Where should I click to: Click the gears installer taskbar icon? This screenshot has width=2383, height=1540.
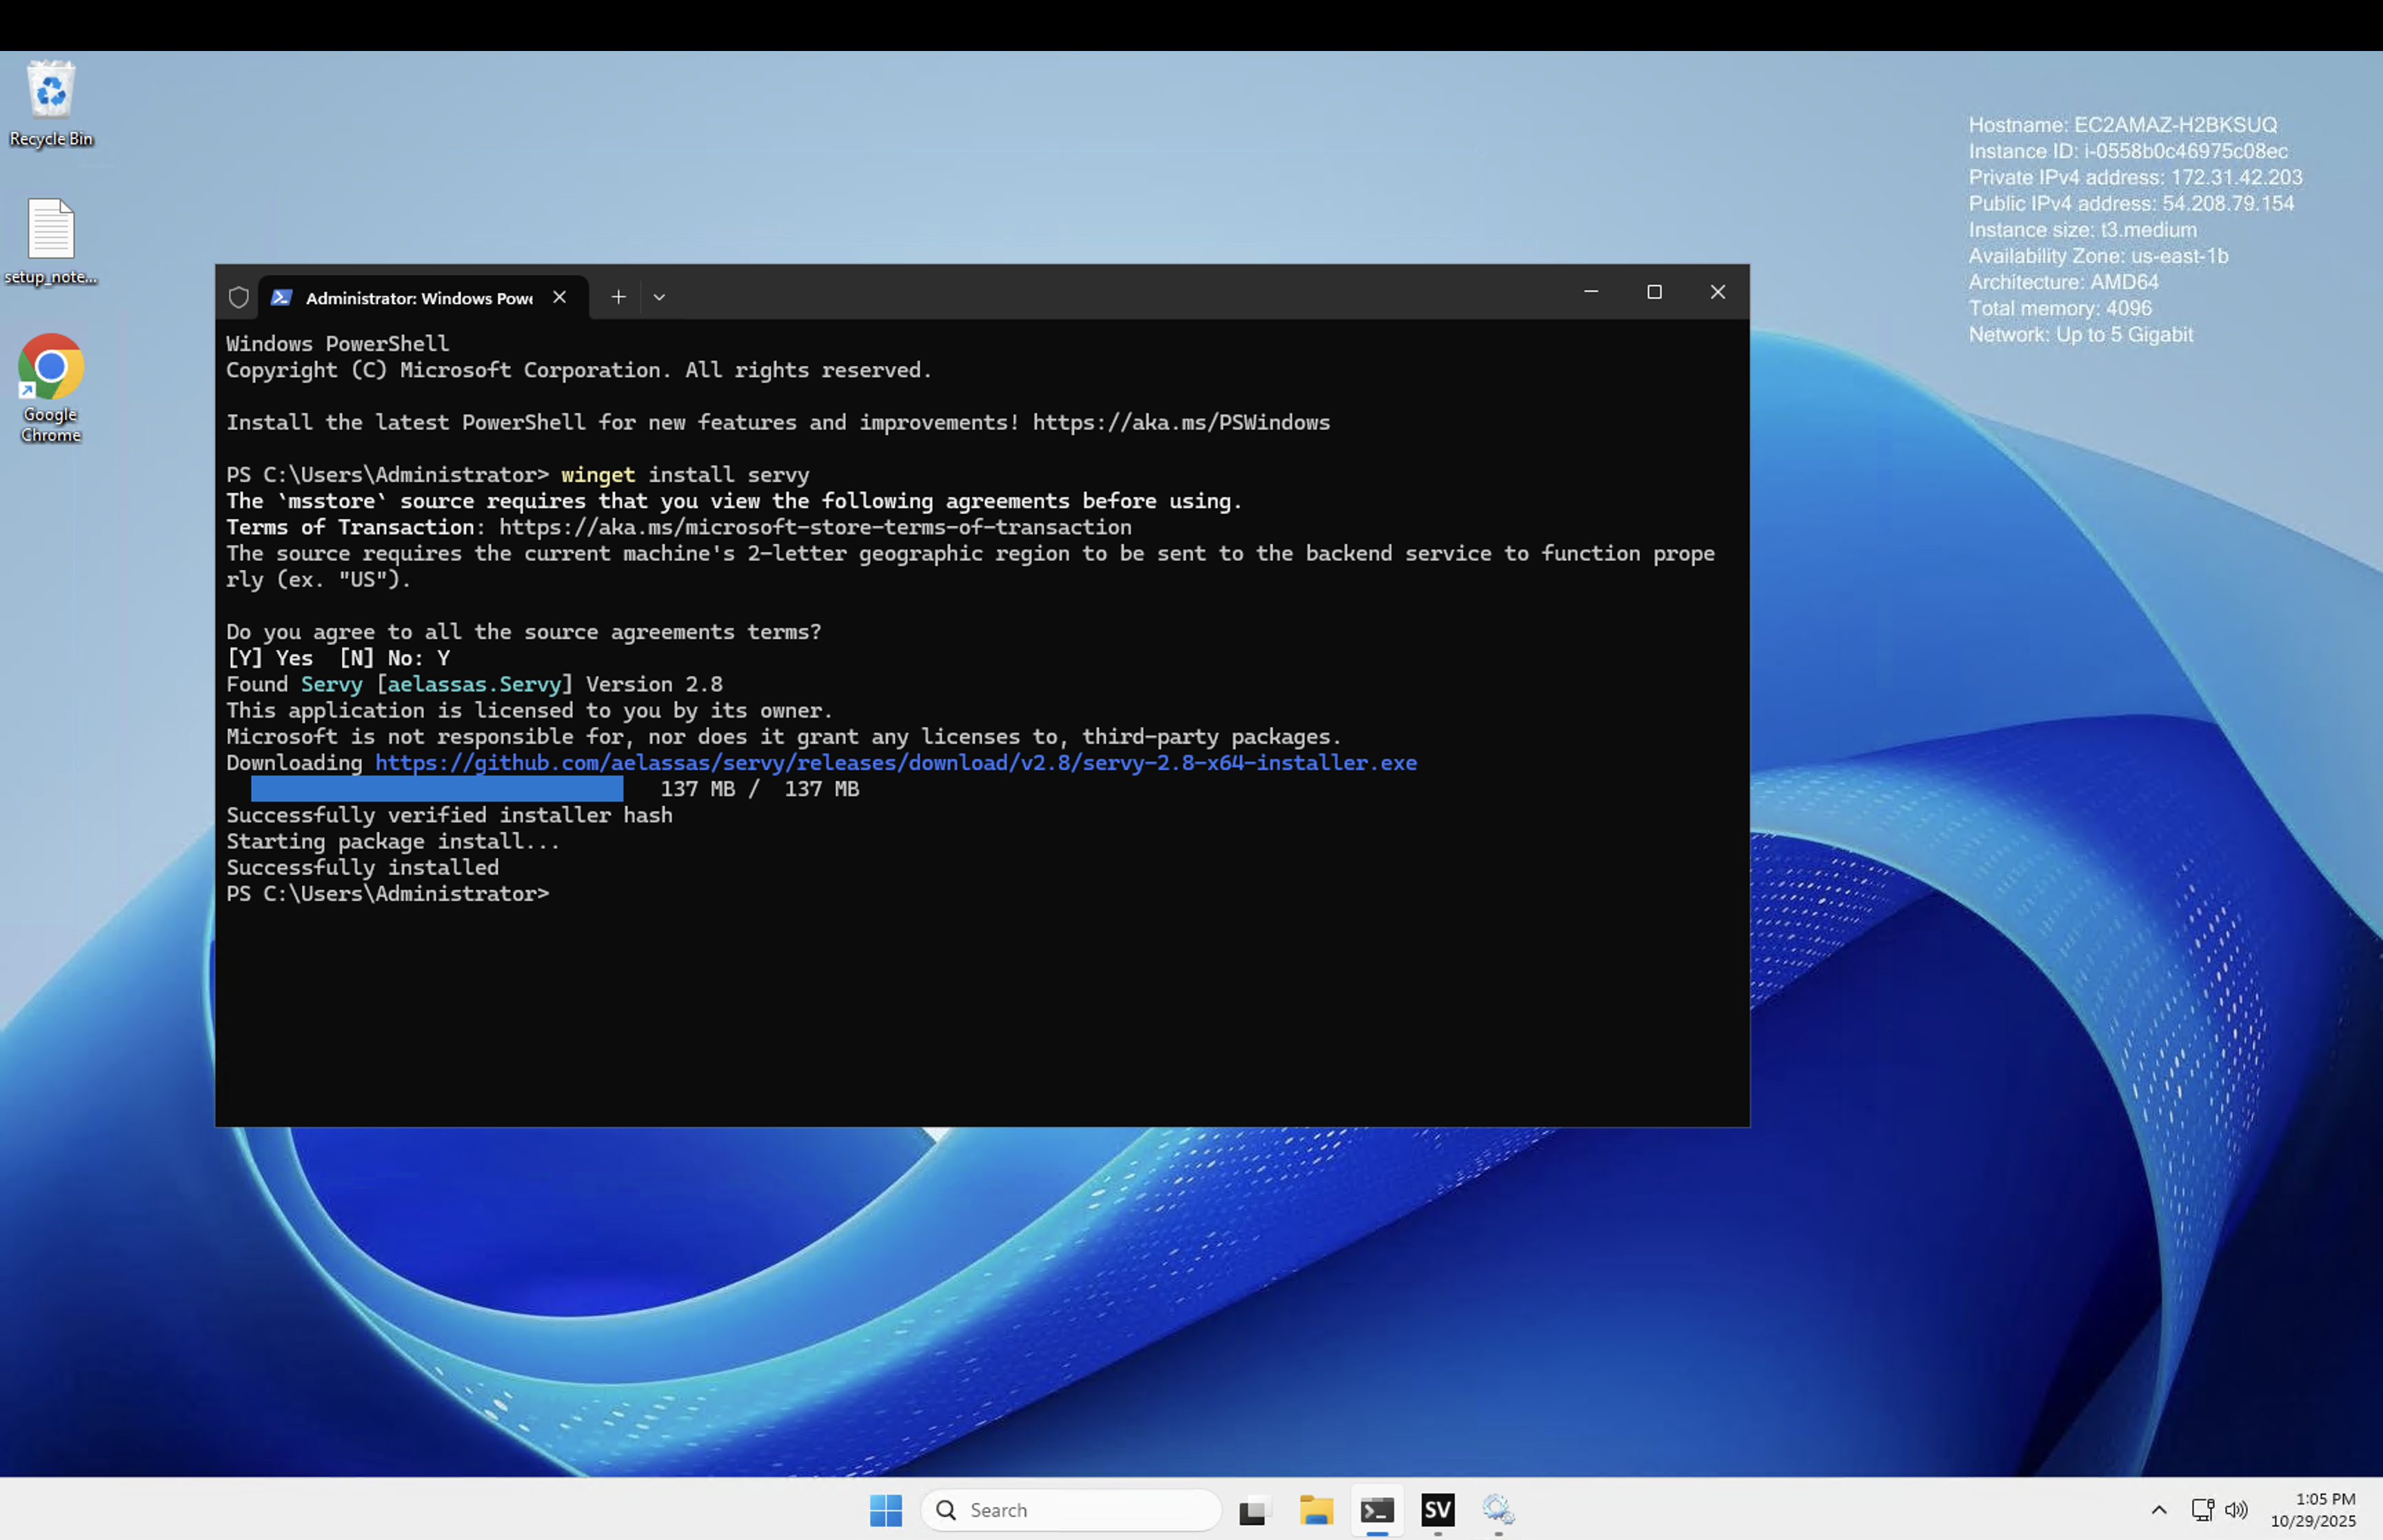(x=1498, y=1509)
